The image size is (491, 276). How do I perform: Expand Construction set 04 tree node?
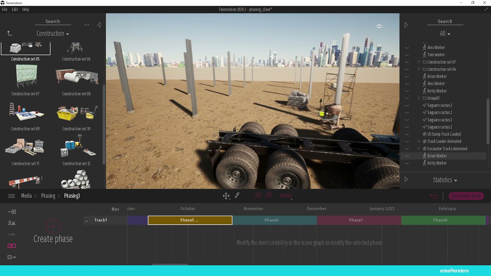[419, 69]
